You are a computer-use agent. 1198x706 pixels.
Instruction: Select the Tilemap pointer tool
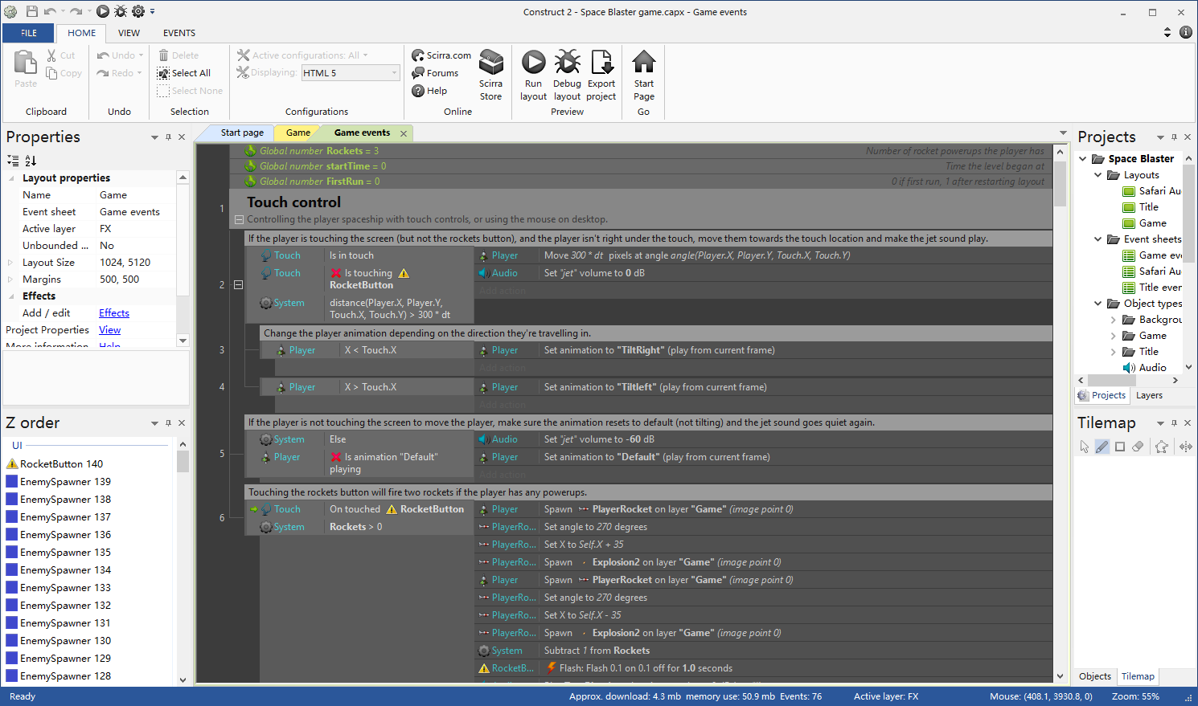click(1085, 447)
